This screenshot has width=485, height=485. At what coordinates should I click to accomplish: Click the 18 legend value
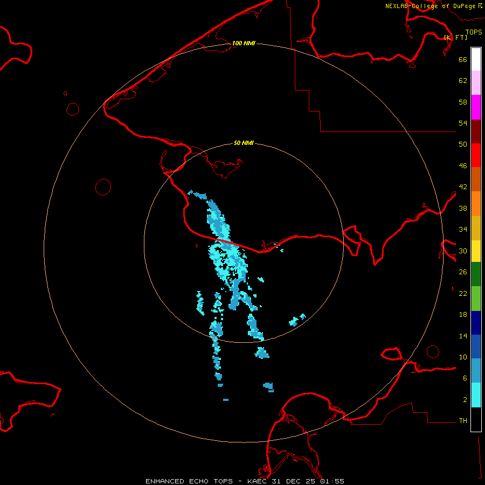click(463, 315)
